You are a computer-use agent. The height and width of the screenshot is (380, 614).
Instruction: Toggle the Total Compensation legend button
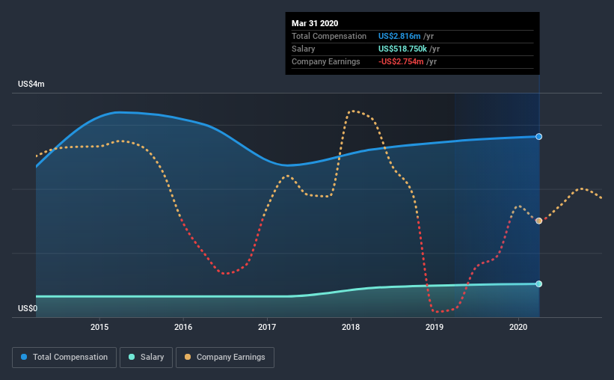pyautogui.click(x=64, y=358)
